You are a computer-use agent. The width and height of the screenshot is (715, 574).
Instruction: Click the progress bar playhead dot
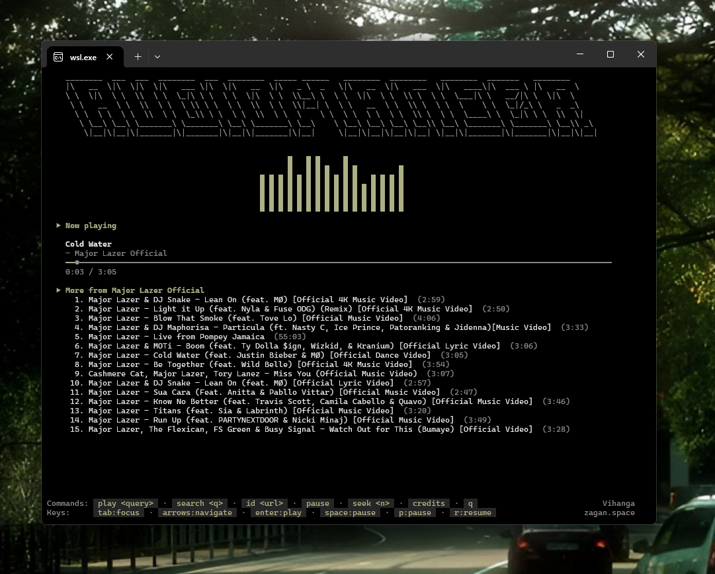click(77, 263)
